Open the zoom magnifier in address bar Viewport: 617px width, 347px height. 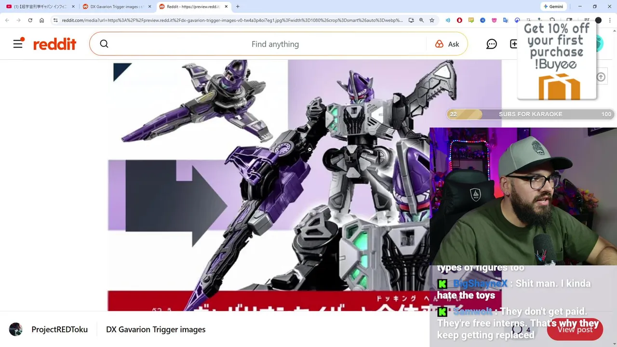coord(421,20)
